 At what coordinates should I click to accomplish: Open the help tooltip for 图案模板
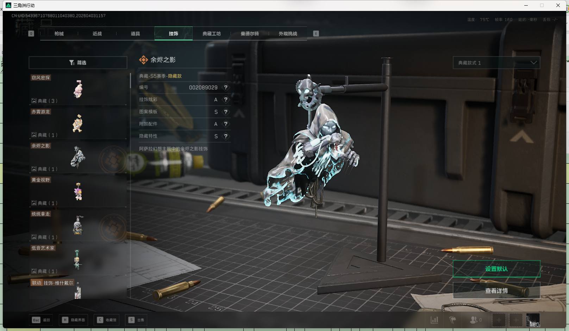(x=226, y=112)
